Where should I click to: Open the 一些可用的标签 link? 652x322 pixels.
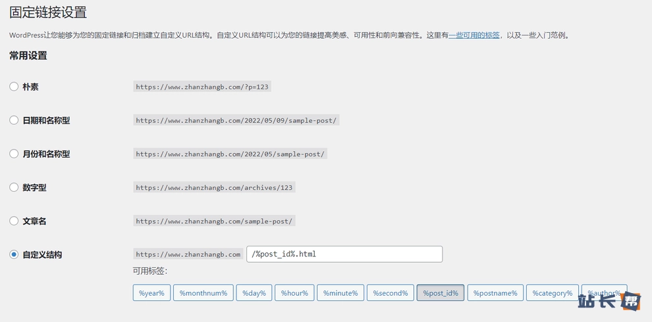[x=474, y=35]
